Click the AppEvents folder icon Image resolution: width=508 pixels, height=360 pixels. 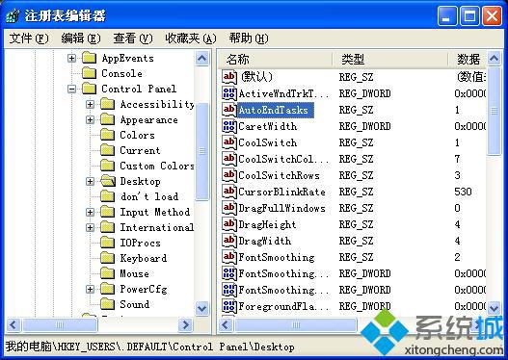pos(89,58)
